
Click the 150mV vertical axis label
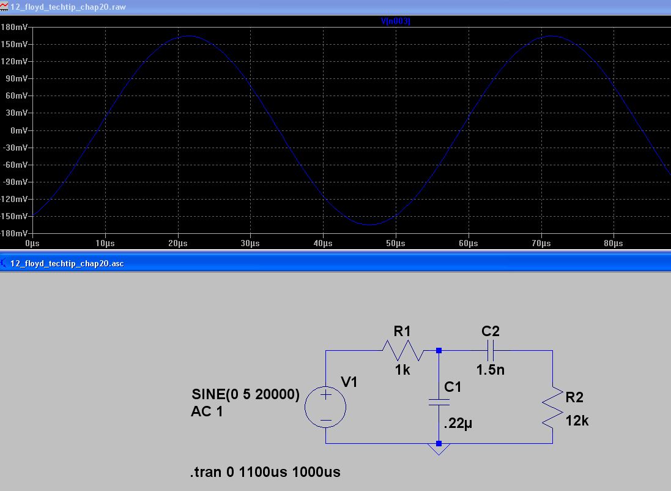tap(14, 44)
